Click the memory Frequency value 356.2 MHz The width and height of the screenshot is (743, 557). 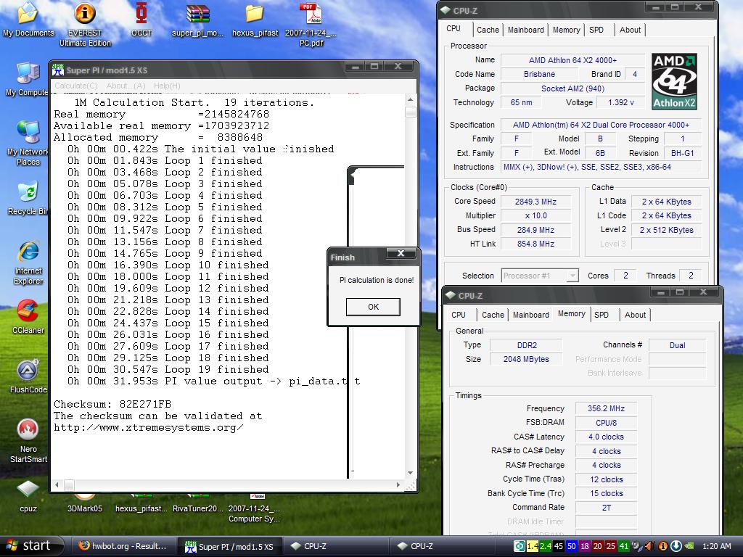[606, 408]
